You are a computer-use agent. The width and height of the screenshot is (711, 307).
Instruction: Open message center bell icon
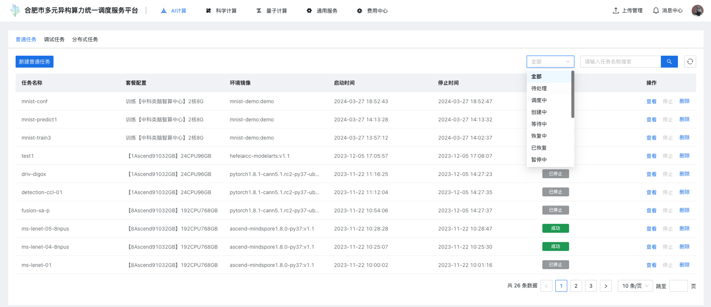click(x=656, y=11)
